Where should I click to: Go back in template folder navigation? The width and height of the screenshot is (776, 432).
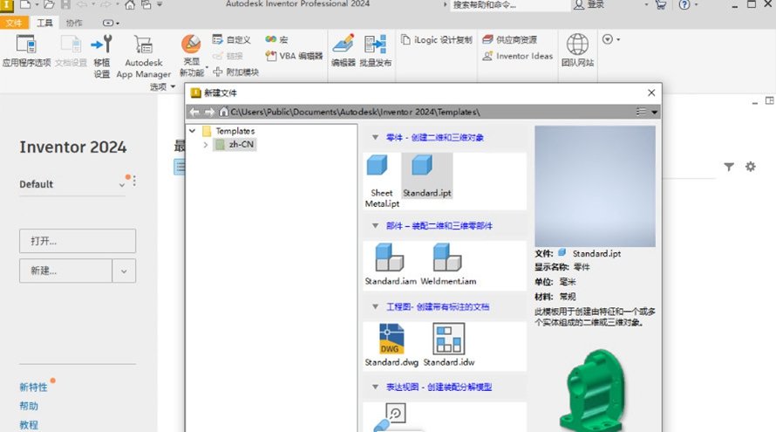[194, 112]
